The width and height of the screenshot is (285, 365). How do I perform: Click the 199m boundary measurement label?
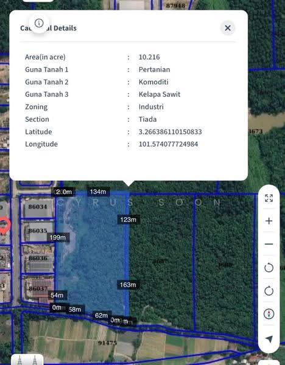(x=58, y=237)
